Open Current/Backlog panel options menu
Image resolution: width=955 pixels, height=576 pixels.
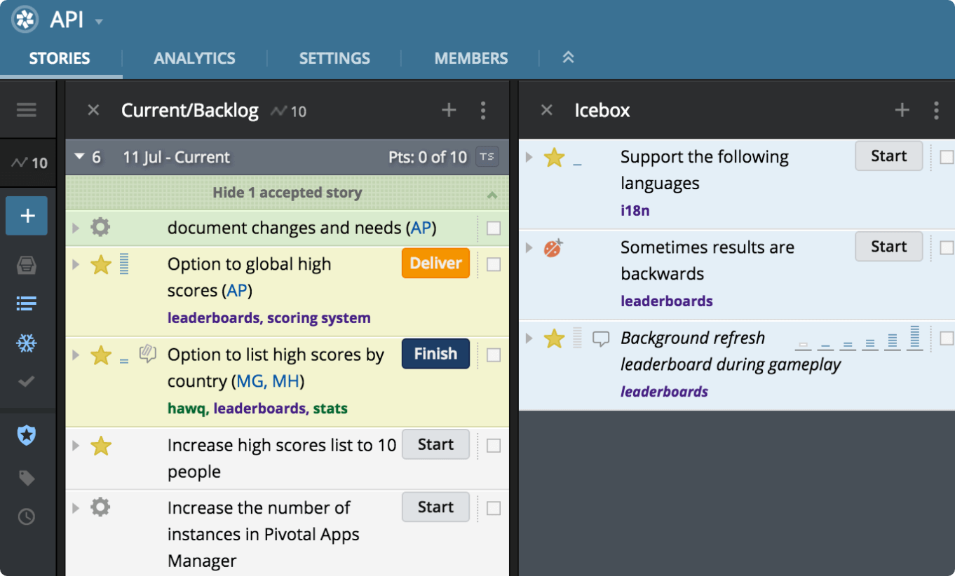coord(483,110)
